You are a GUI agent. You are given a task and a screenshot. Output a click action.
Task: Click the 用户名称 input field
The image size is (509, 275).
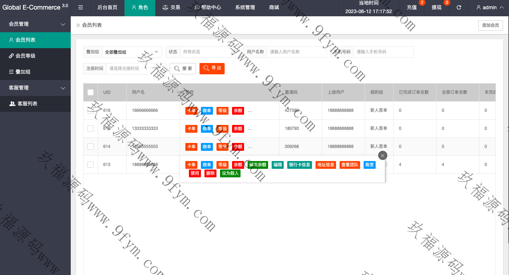click(x=296, y=52)
